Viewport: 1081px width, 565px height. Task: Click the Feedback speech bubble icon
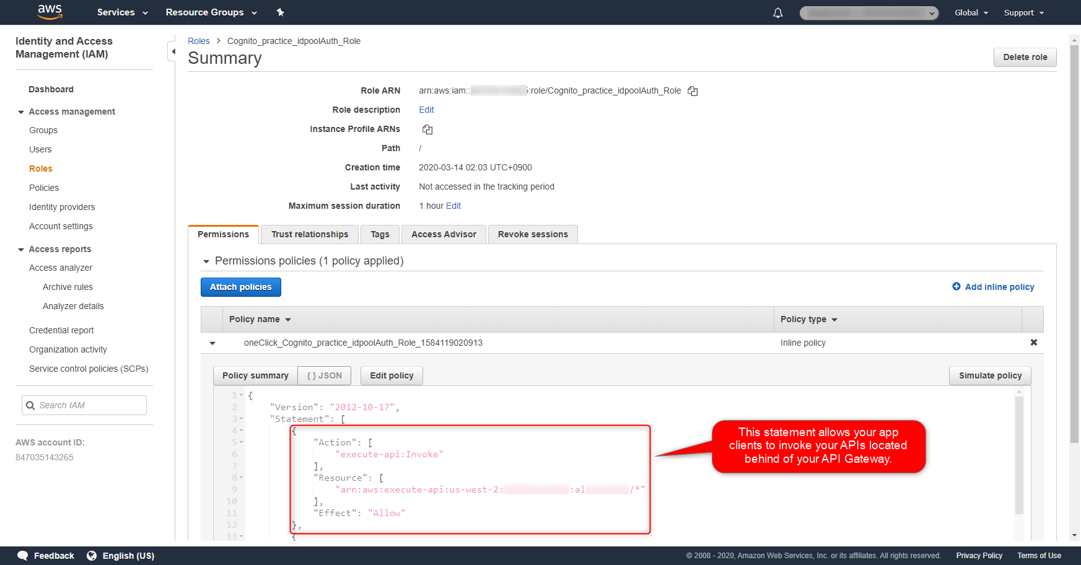[23, 556]
